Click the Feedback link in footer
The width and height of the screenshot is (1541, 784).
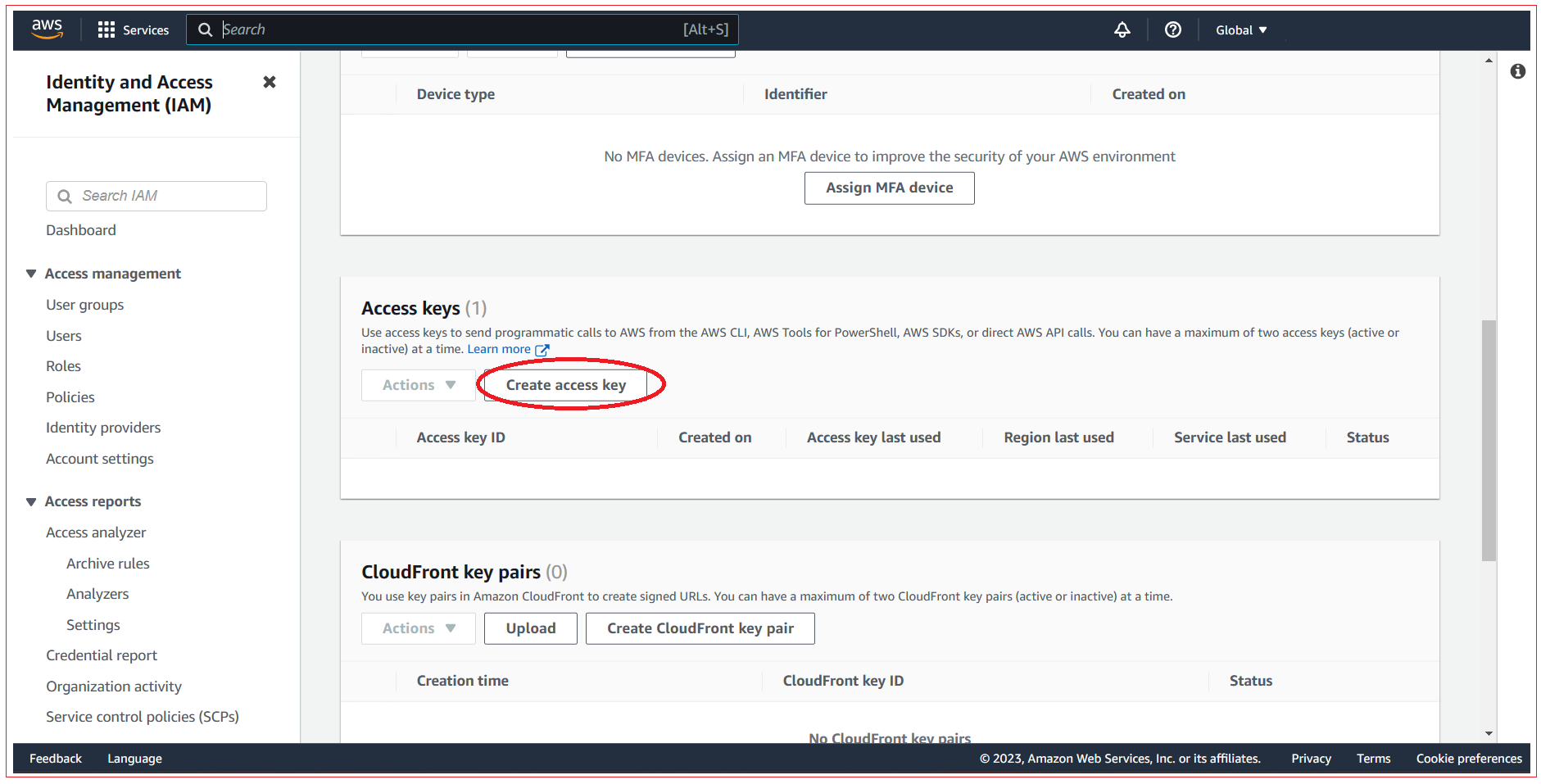[x=56, y=759]
